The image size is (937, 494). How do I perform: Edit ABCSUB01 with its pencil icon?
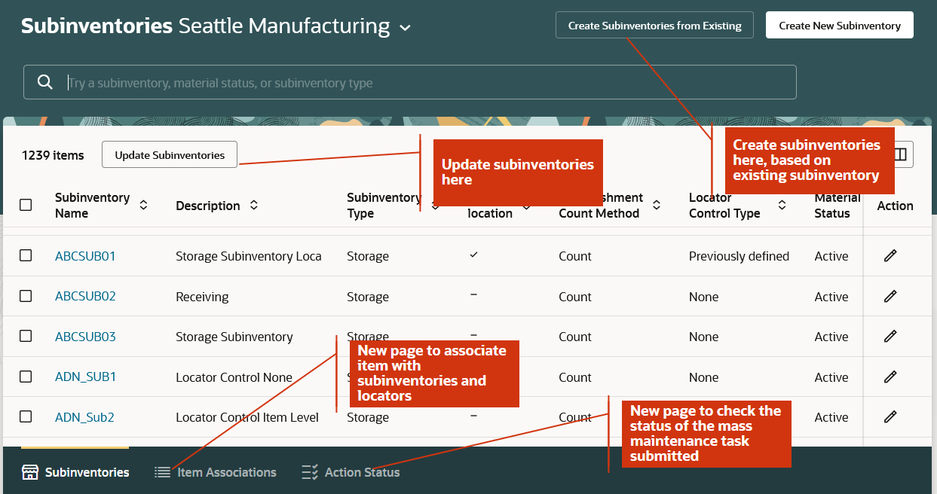(x=890, y=256)
